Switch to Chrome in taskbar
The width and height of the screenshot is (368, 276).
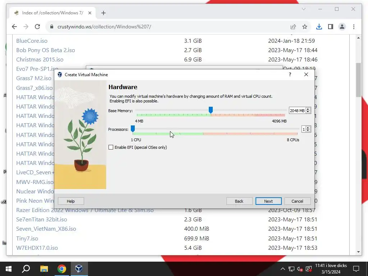pos(62,269)
